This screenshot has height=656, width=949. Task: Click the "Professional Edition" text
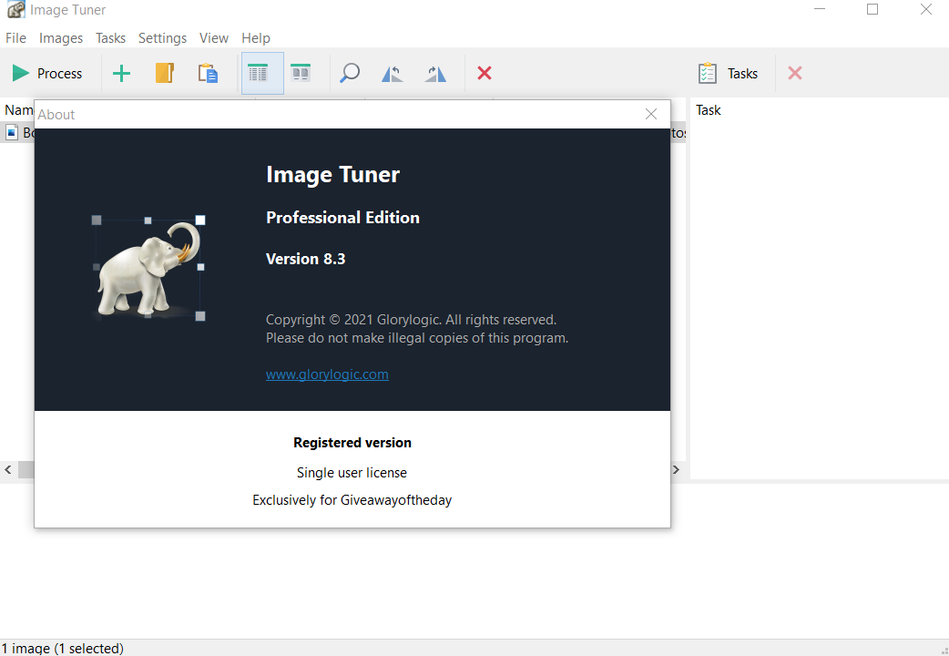(x=342, y=218)
